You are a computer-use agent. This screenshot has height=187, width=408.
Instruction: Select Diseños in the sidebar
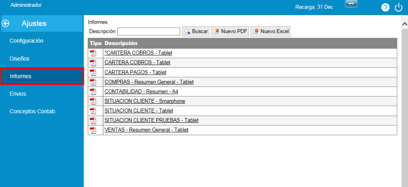20,59
